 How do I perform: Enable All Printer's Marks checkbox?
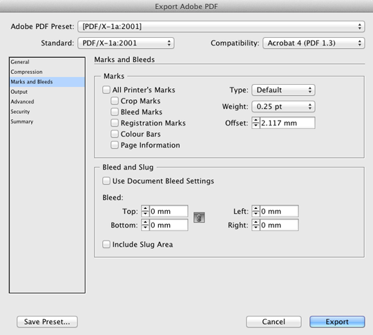(106, 90)
